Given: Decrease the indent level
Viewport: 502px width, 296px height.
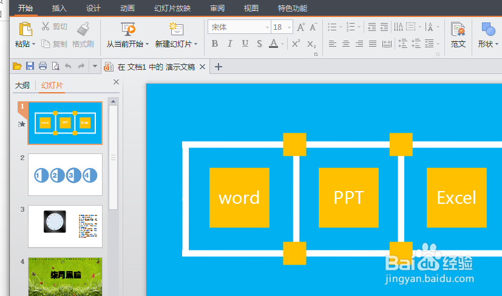Looking at the screenshot, I should pos(371,27).
